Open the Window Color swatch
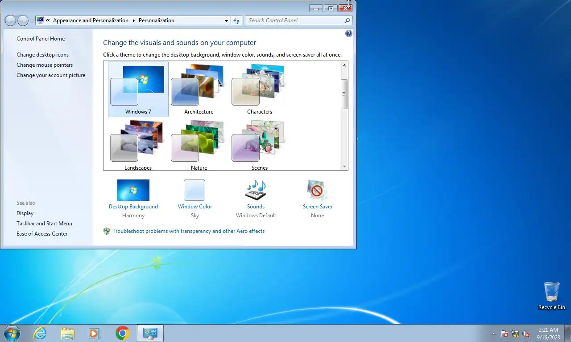571x342 pixels. click(194, 190)
